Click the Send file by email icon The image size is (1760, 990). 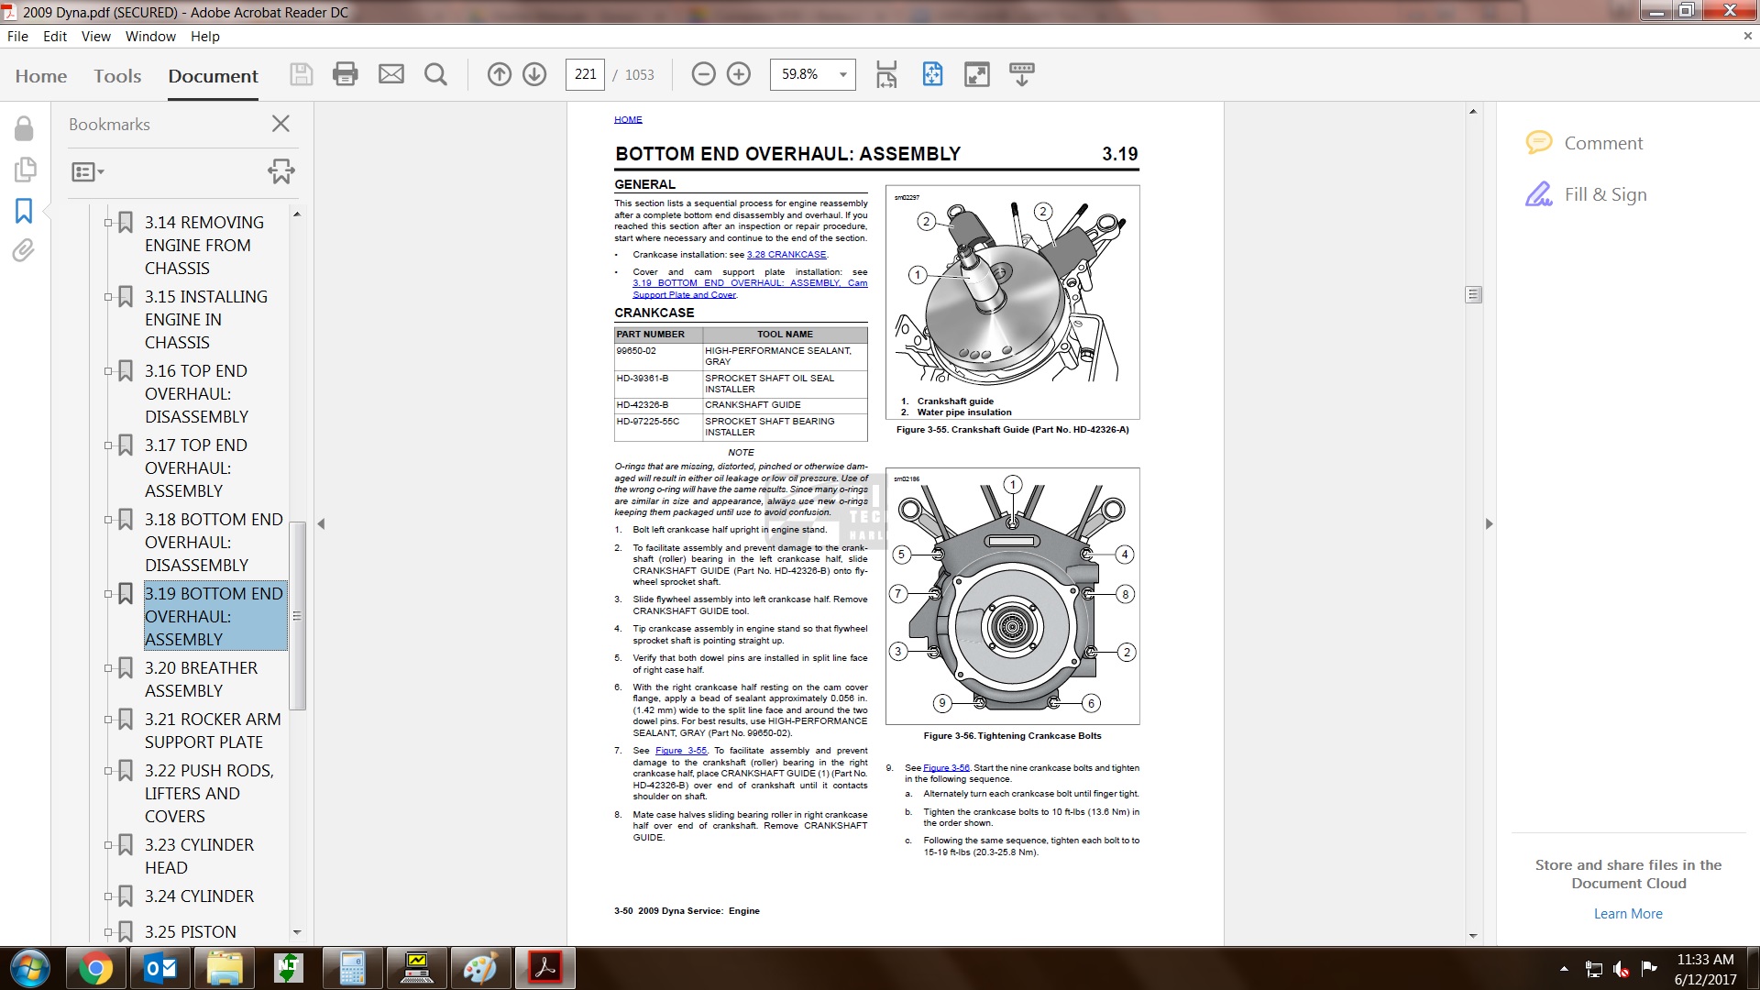[x=391, y=74]
